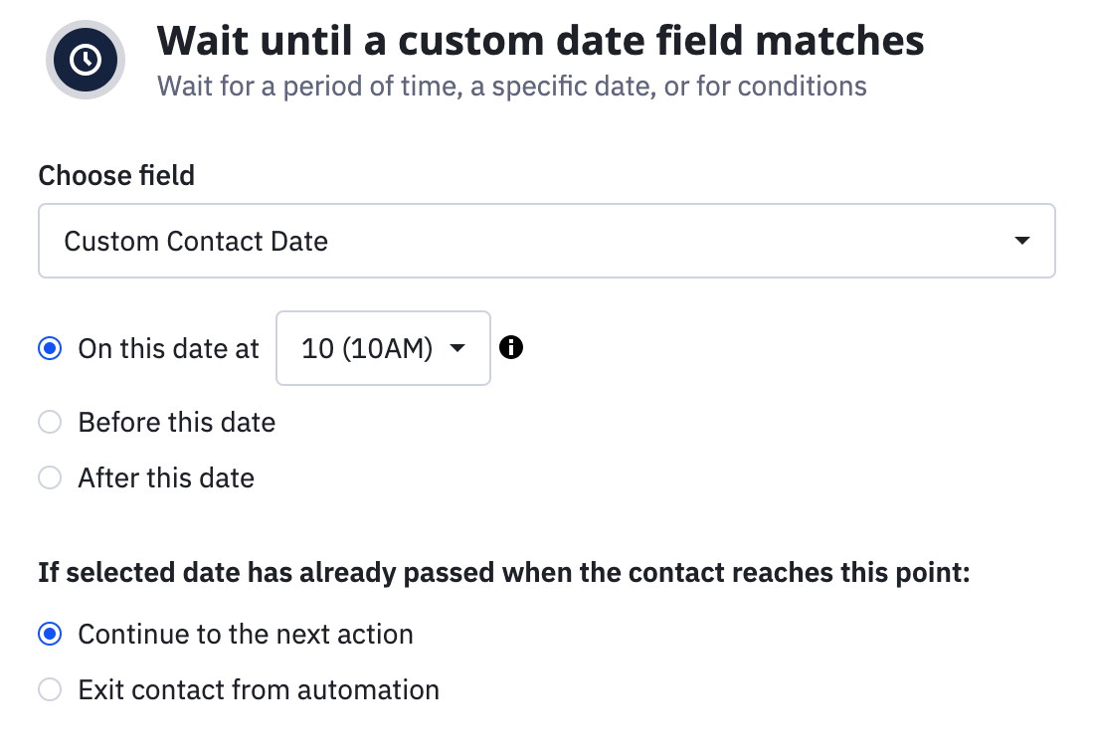Select the "On this date at" radio button
The image size is (1094, 756).
coord(50,348)
